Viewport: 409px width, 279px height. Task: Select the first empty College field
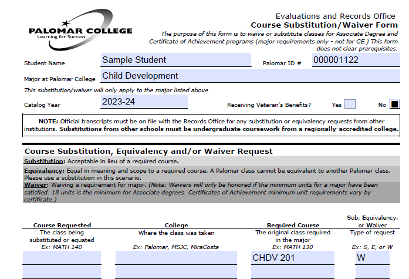(176, 257)
